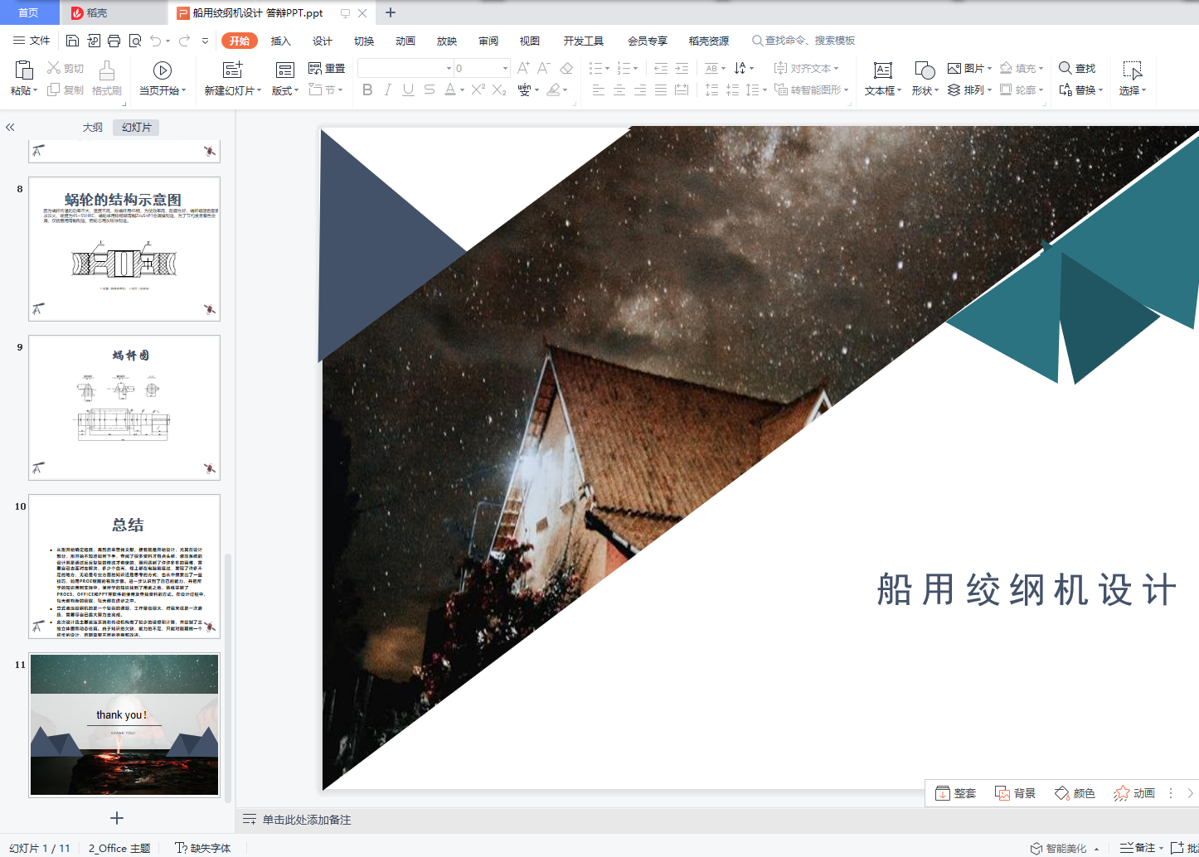Toggle Strikethrough formatting
This screenshot has width=1199, height=857.
coord(429,90)
